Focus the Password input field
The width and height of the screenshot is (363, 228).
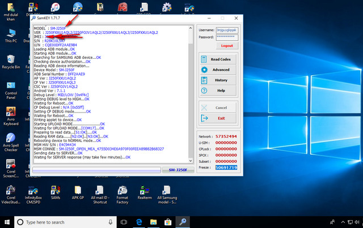click(x=227, y=37)
